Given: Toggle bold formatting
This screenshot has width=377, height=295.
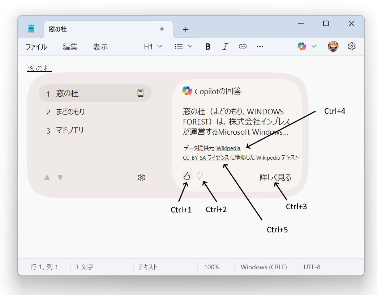Looking at the screenshot, I should [207, 46].
